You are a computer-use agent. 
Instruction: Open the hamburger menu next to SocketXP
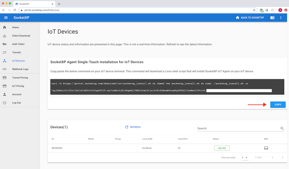6,17
